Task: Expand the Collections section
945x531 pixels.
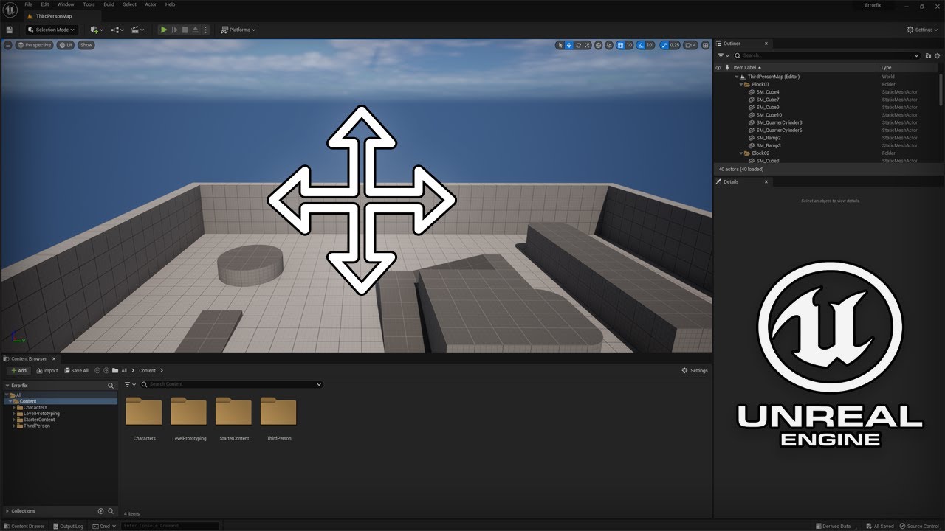Action: click(7, 510)
